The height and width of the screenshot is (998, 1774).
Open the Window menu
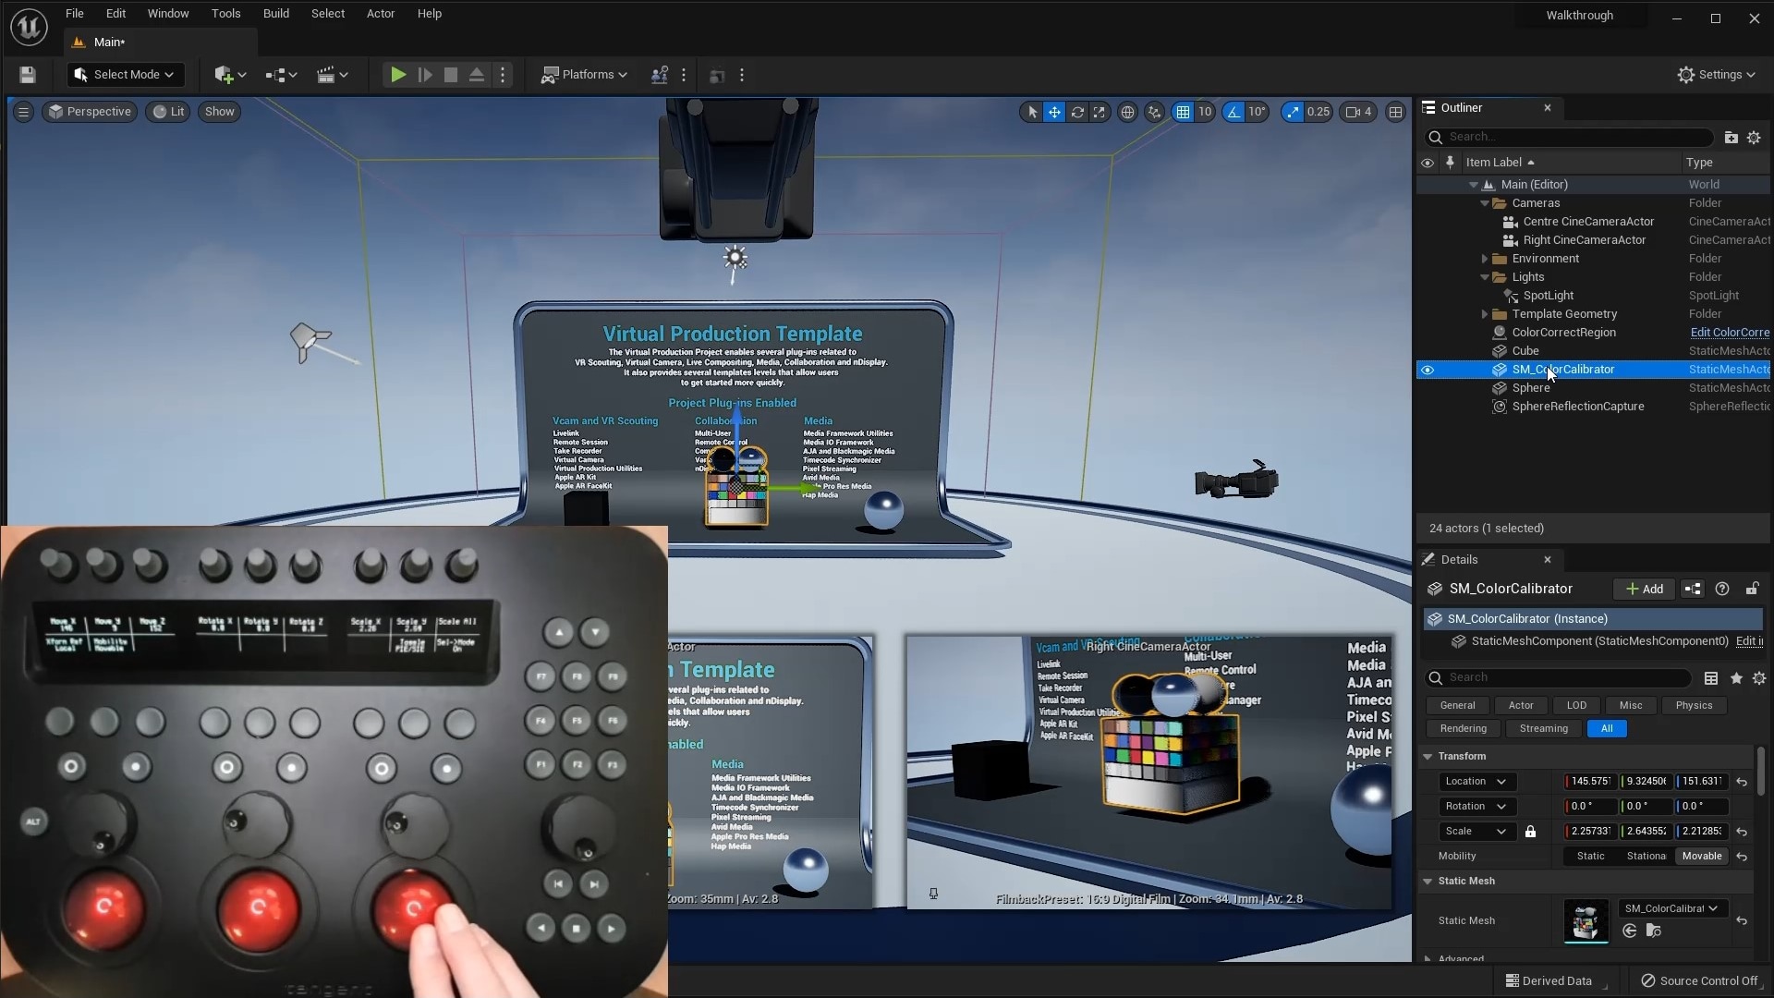(168, 14)
